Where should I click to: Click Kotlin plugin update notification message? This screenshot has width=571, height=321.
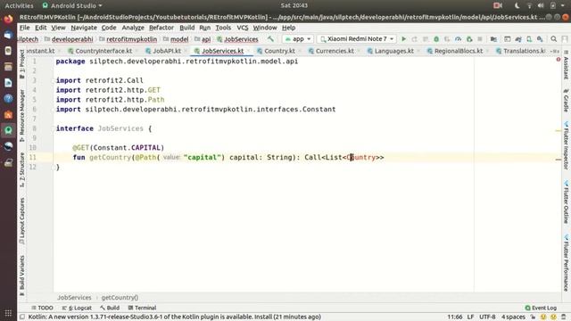[175, 317]
